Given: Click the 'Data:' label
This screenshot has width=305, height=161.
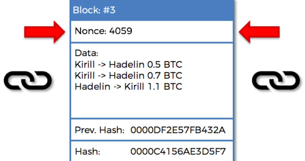Looking at the screenshot, I should [83, 54].
